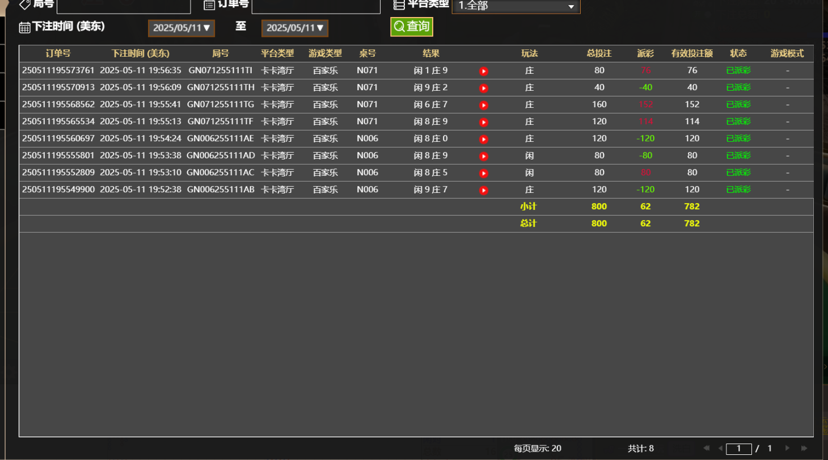Play replay for round GN071255111TH
The image size is (828, 460).
point(483,88)
